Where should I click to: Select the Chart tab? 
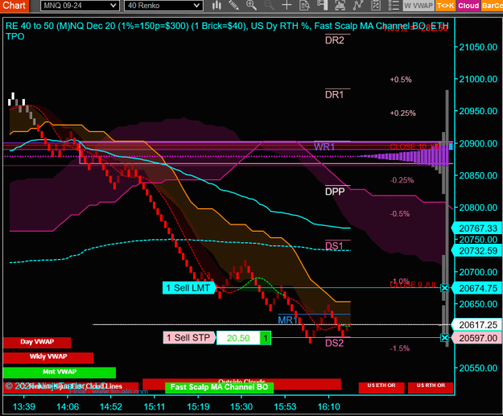click(14, 6)
